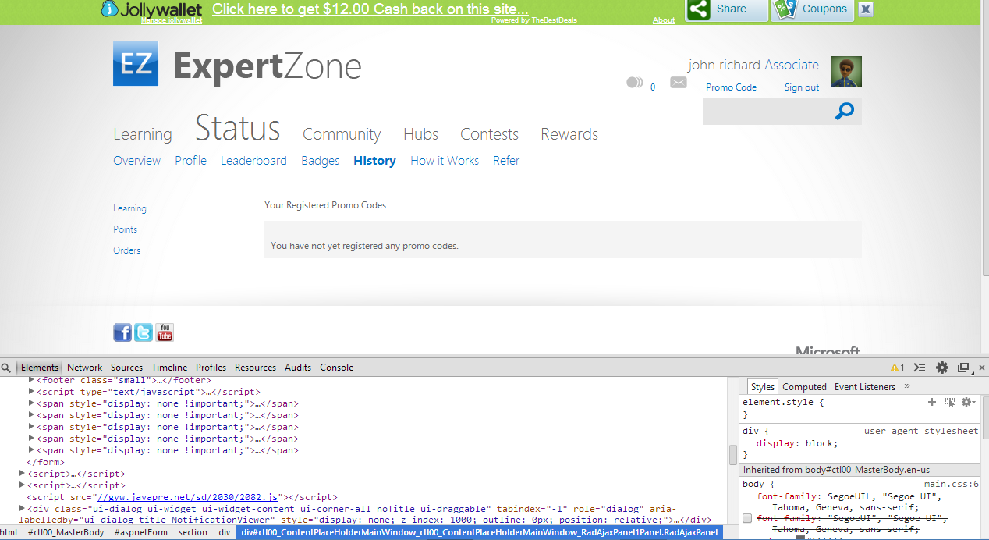Click the dock/undock DevTools icon
Screen dimensions: 989x540
click(x=963, y=368)
